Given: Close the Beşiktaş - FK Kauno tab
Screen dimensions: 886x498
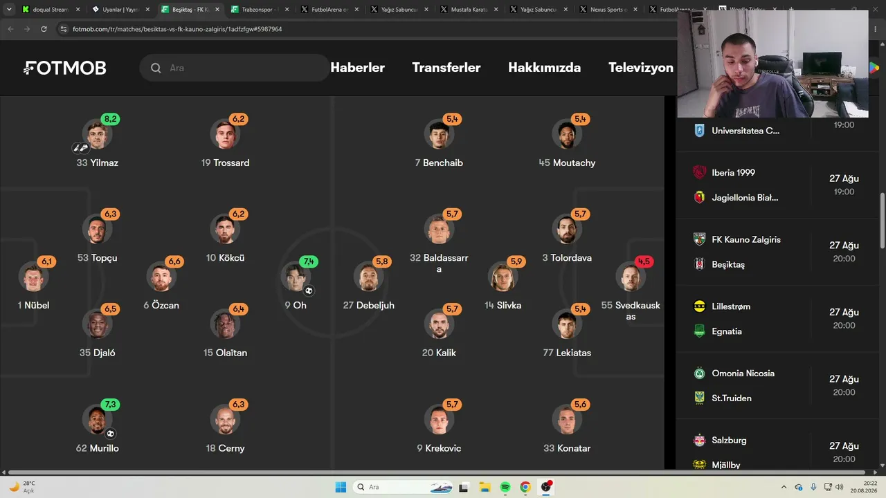Looking at the screenshot, I should 217,10.
